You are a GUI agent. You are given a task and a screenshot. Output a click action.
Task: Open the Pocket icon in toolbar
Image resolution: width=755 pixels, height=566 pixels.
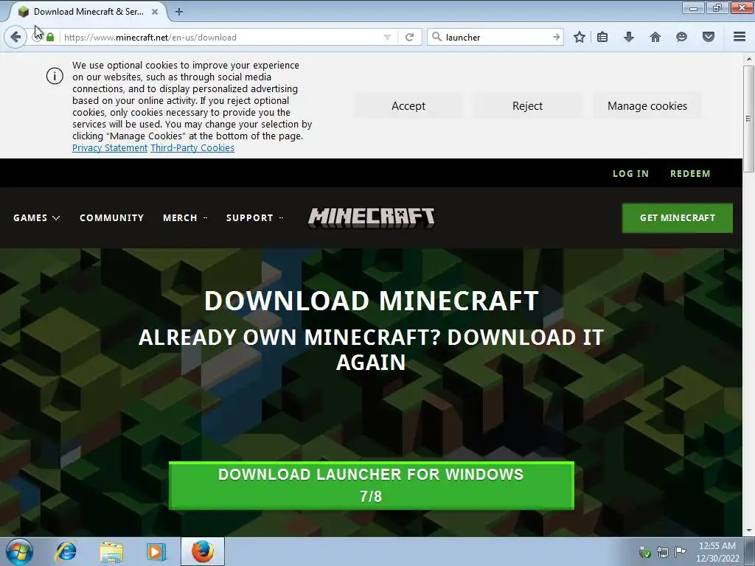[x=709, y=37]
